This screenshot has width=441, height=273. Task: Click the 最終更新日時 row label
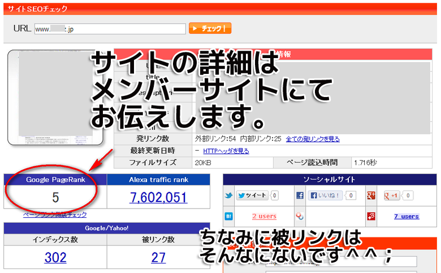[x=153, y=151]
